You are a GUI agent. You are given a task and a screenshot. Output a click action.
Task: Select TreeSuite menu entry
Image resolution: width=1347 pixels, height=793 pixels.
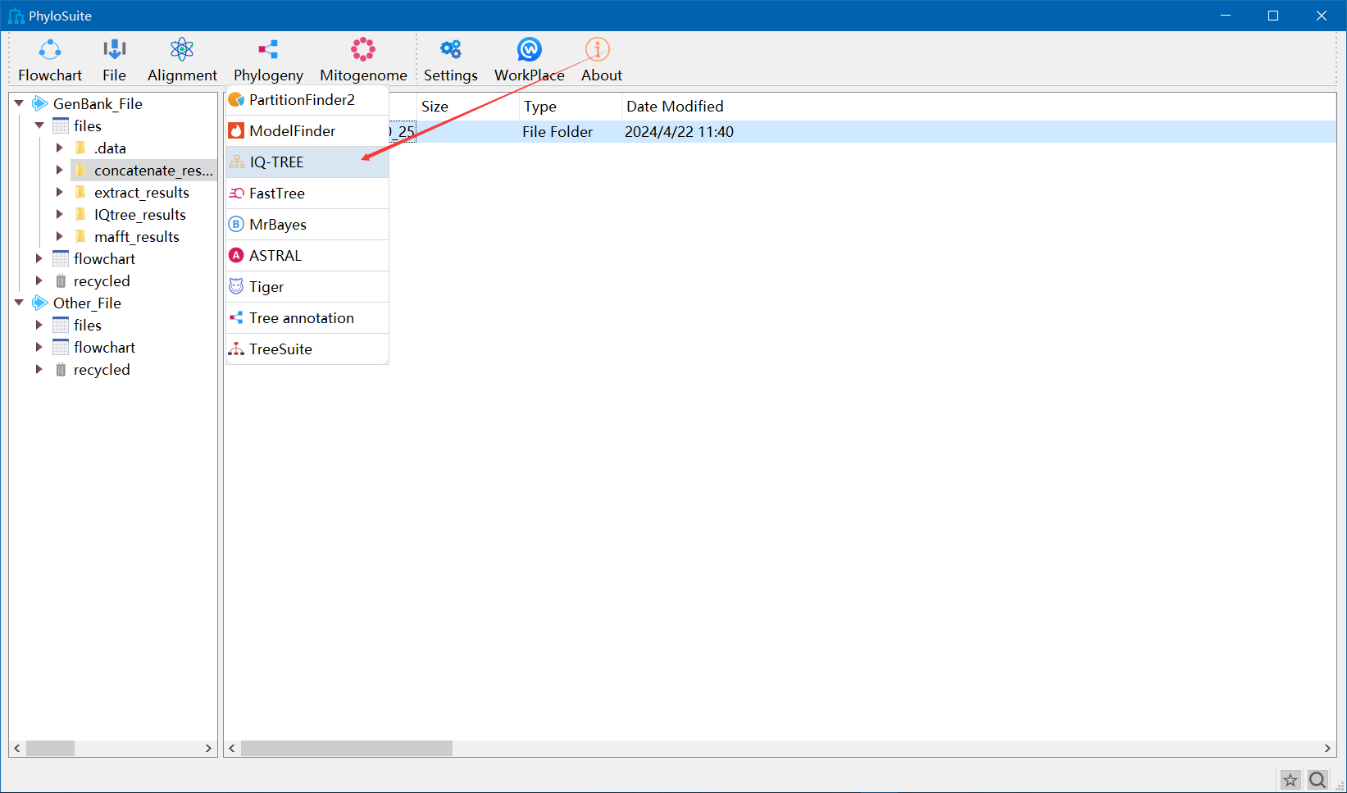307,349
